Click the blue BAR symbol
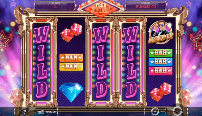 pyautogui.click(x=161, y=62)
